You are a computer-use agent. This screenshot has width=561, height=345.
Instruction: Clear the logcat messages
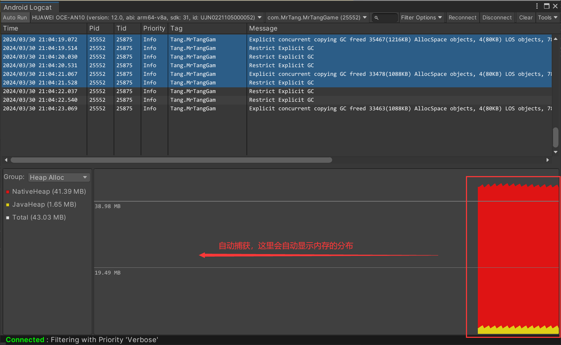526,18
